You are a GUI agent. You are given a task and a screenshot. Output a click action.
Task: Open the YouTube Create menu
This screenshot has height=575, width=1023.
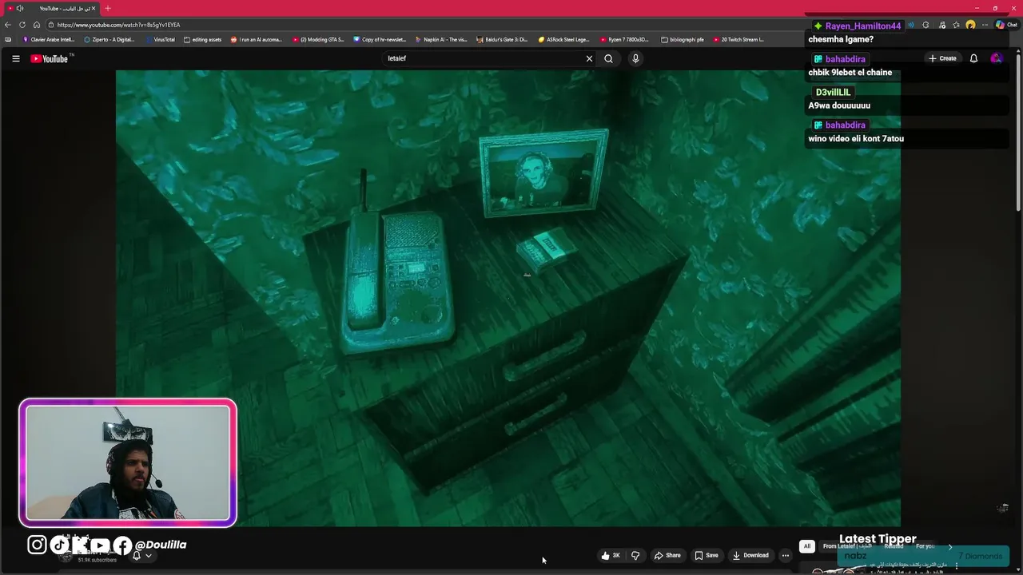tap(942, 58)
